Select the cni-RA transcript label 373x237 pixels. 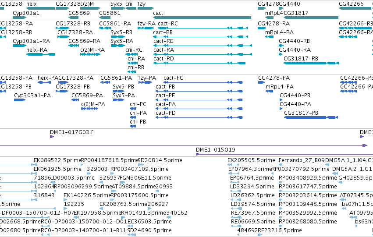coord(136,59)
